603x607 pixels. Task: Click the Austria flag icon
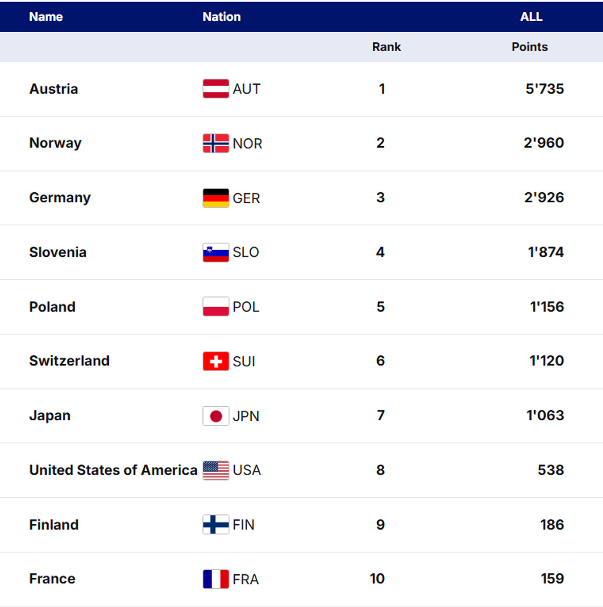(216, 89)
